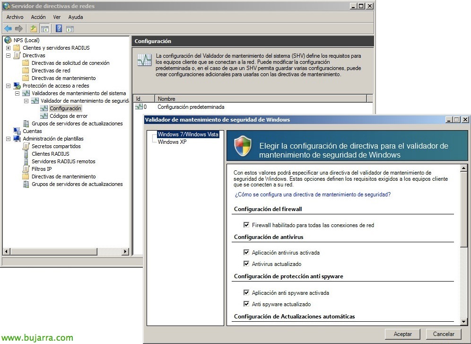This screenshot has height=344, width=471.
Task: Open the ¿Cómo se configura una directiva link
Action: coord(313,194)
